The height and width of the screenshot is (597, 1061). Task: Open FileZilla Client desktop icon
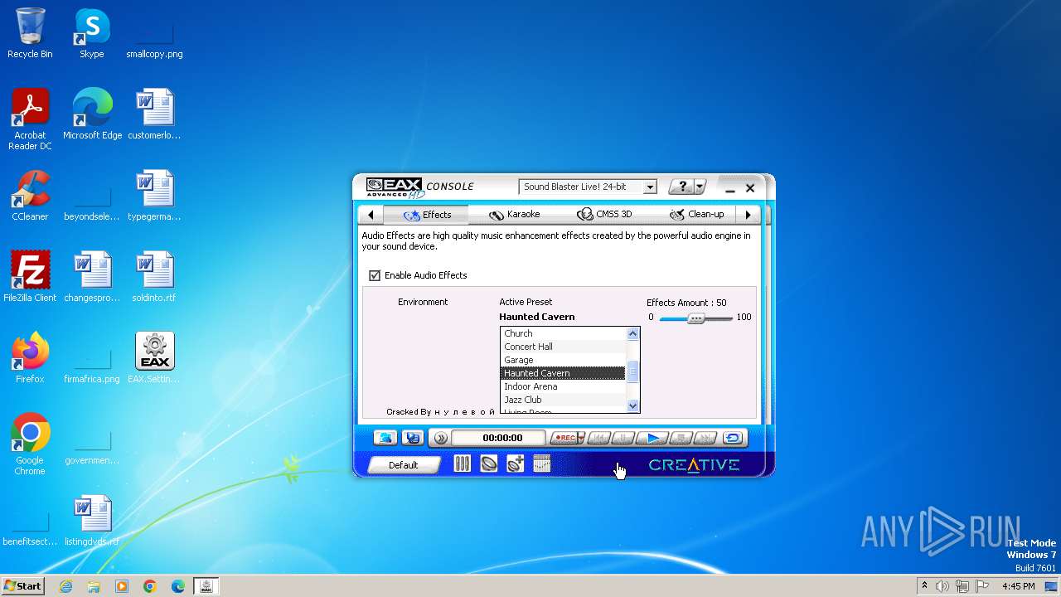pyautogui.click(x=30, y=277)
